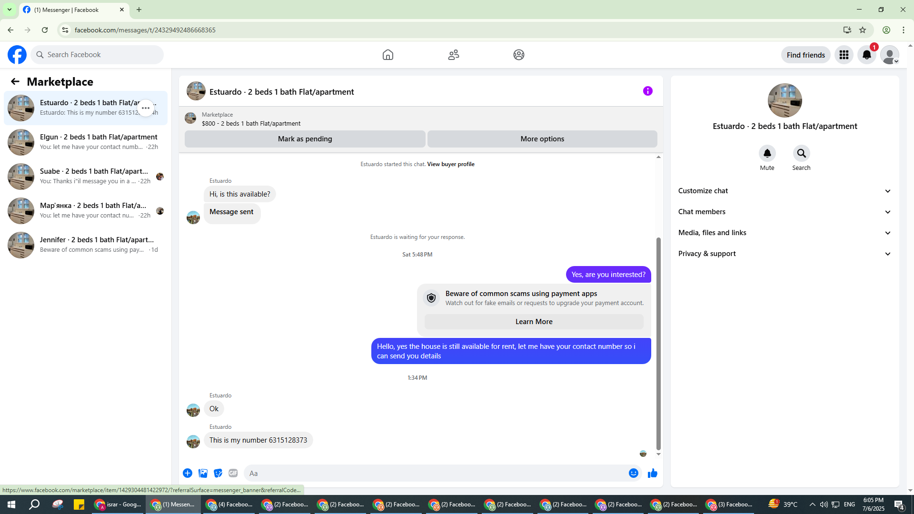Focus the Search Facebook field
The width and height of the screenshot is (914, 514).
[97, 55]
